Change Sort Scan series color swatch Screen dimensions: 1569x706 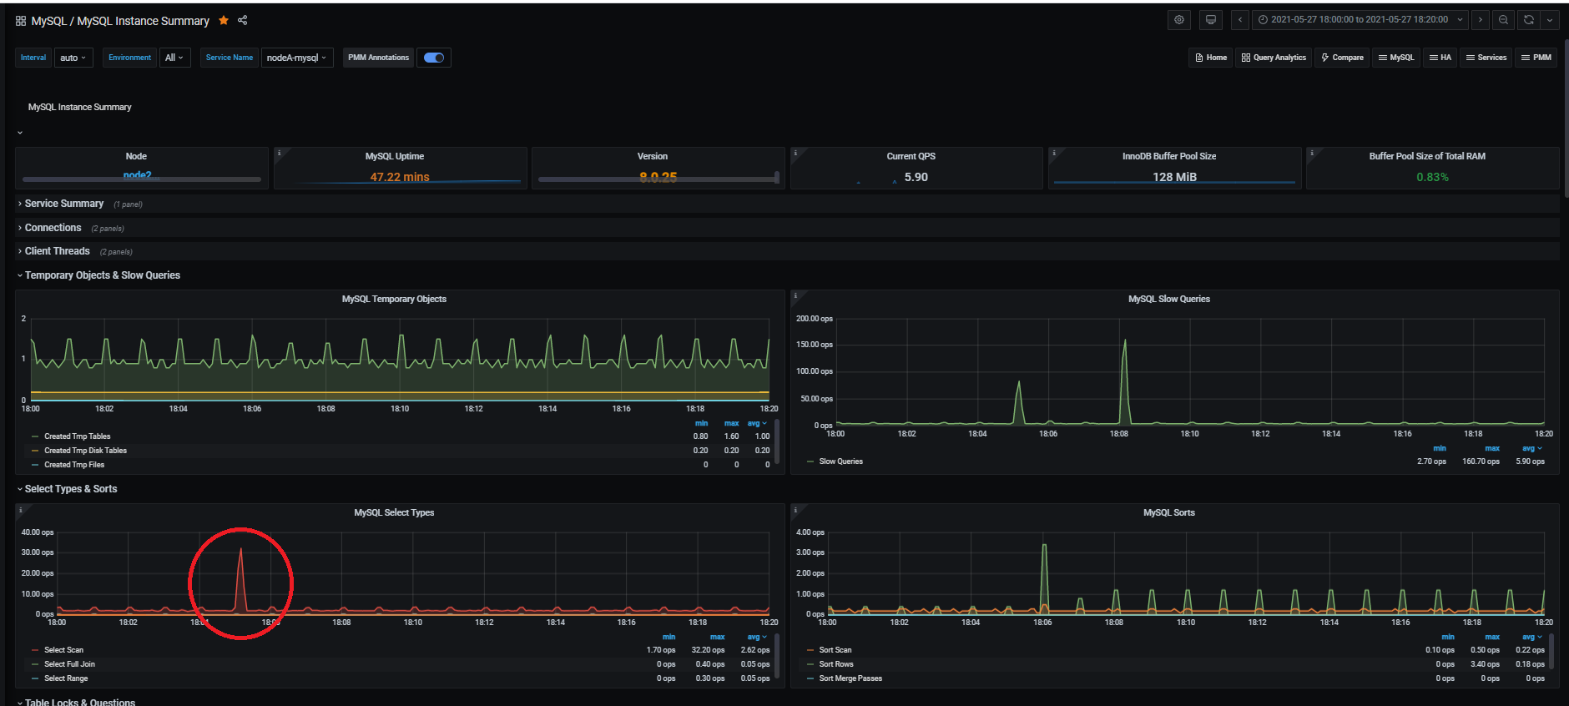click(810, 650)
